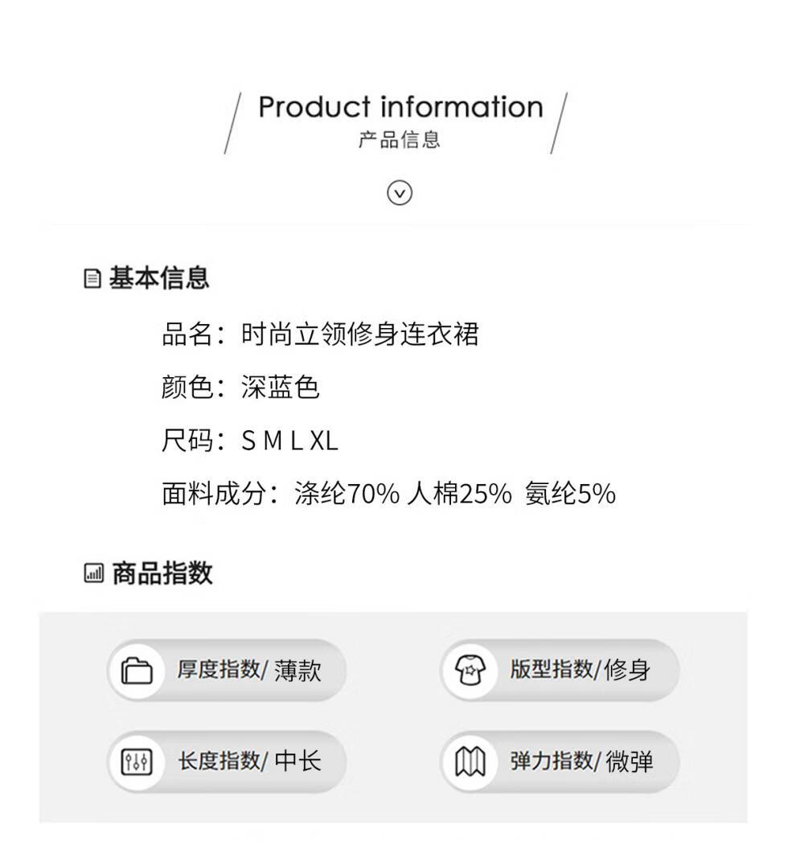The image size is (796, 842).
Task: Select the 弹力指数/微弹 pill label
Action: 581,762
